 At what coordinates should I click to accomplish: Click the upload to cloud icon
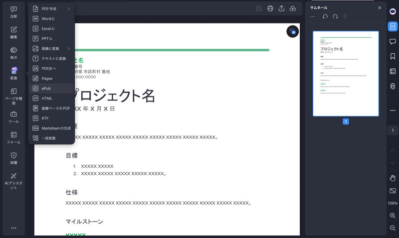pos(293,8)
